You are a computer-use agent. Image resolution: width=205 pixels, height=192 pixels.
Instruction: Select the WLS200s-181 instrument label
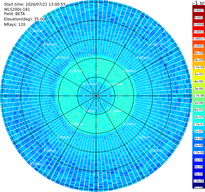pyautogui.click(x=17, y=9)
